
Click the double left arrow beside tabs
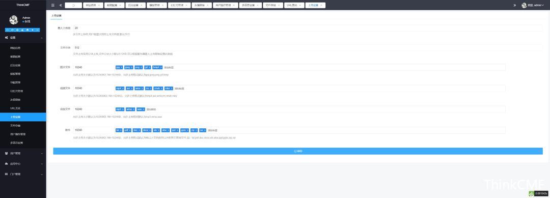click(61, 5)
